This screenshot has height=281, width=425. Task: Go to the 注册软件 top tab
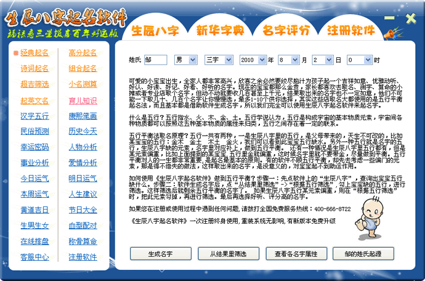(x=351, y=30)
